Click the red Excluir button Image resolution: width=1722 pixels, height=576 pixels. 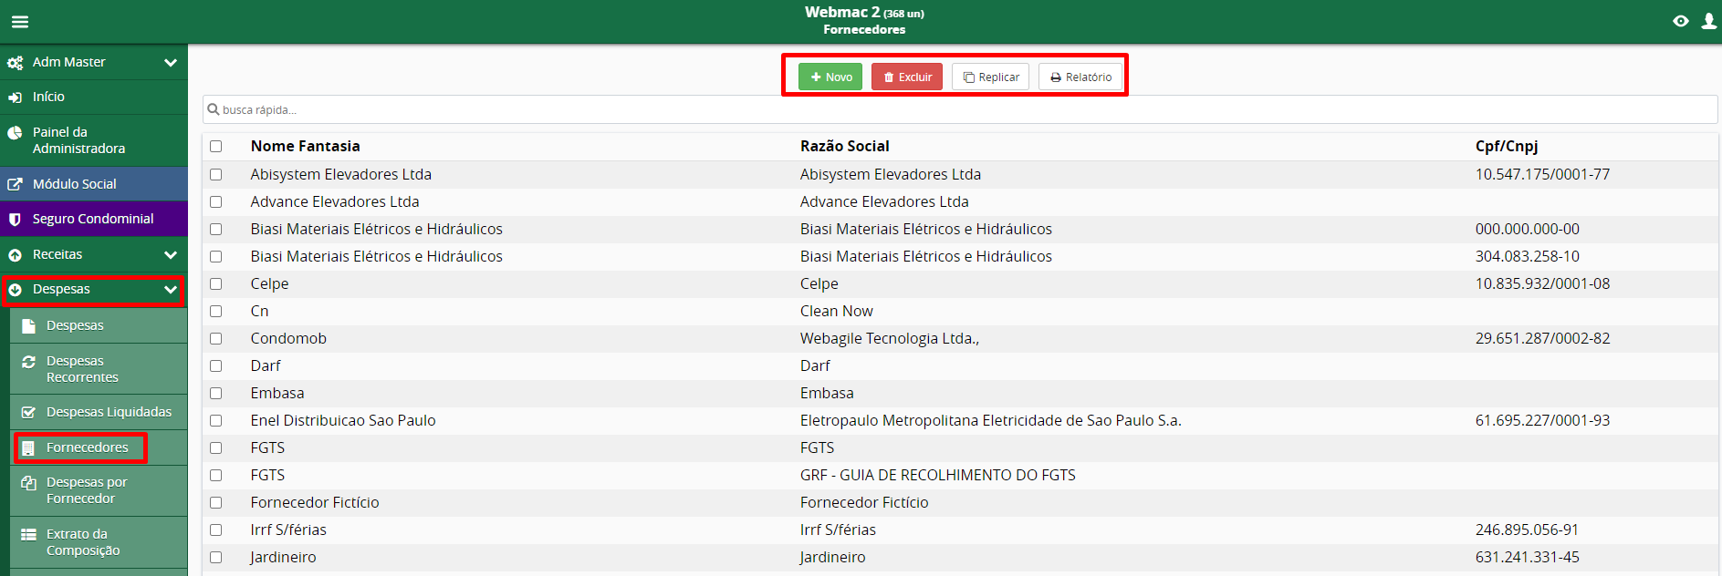pyautogui.click(x=907, y=77)
